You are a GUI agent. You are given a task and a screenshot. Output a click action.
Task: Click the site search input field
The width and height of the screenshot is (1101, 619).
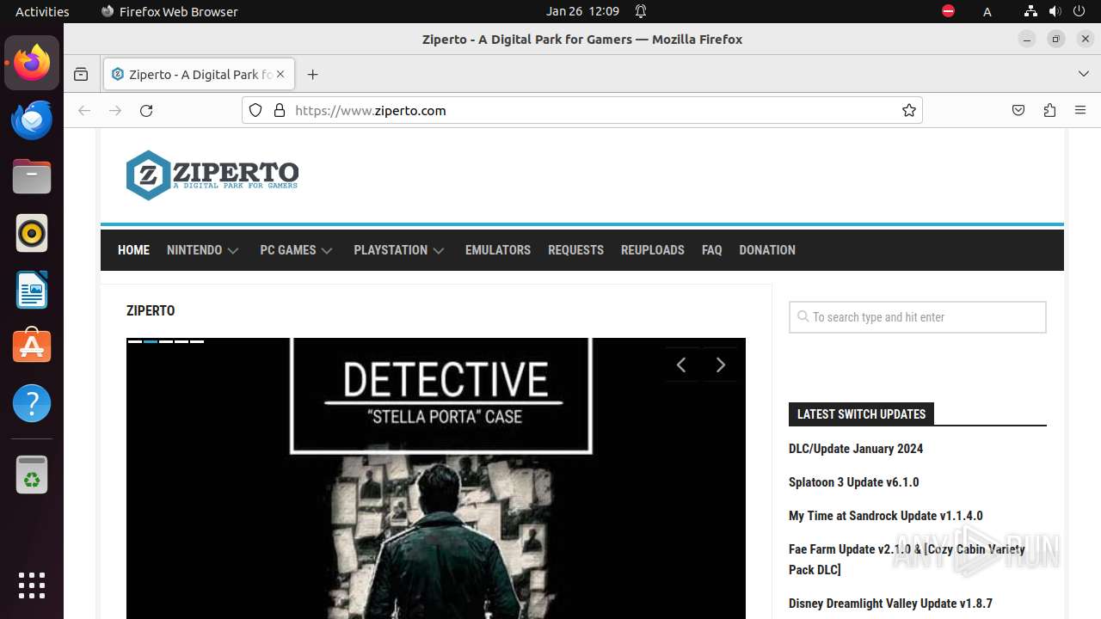[x=918, y=317]
